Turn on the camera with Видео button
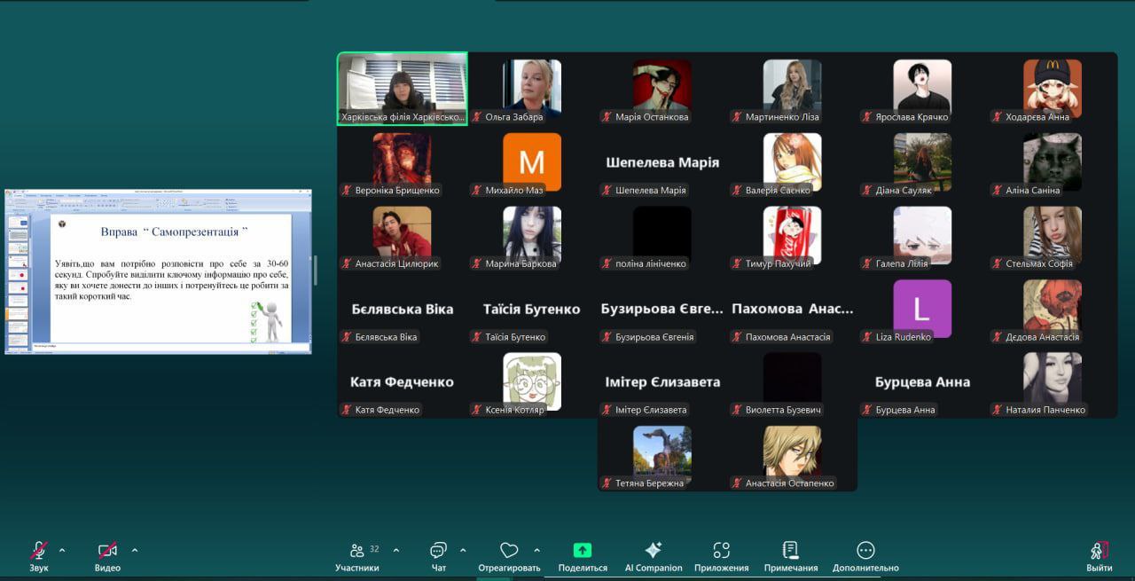The height and width of the screenshot is (581, 1135). coord(107,551)
